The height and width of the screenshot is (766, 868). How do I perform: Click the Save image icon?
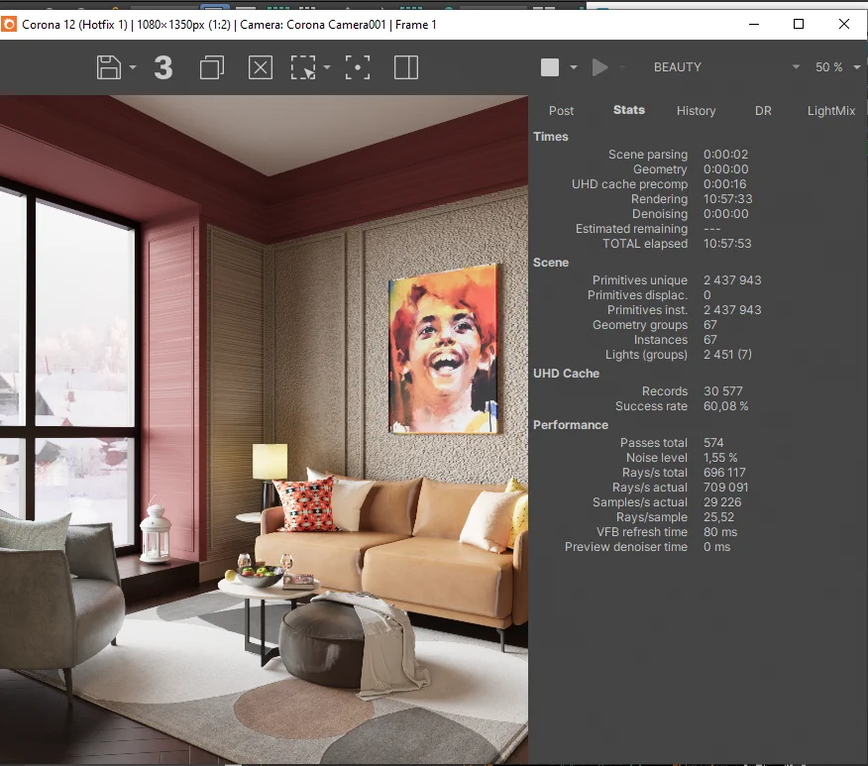(x=109, y=67)
